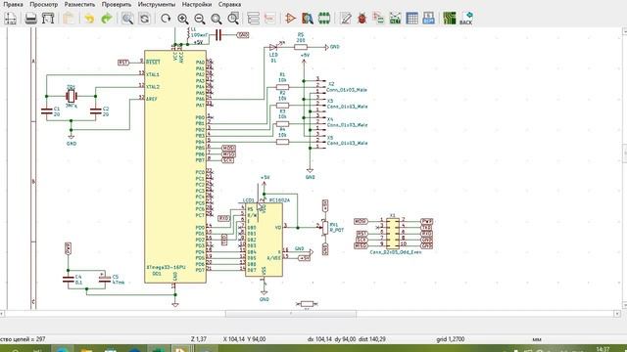This screenshot has height=352, width=627.
Task: Open the Инструменты menu
Action: tap(157, 4)
